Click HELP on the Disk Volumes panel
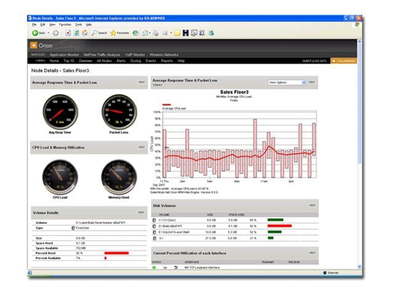394x296 pixels. click(x=312, y=204)
